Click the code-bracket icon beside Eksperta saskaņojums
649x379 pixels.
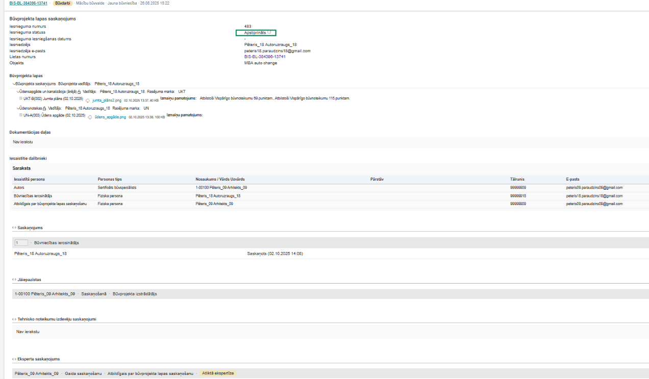(14, 359)
